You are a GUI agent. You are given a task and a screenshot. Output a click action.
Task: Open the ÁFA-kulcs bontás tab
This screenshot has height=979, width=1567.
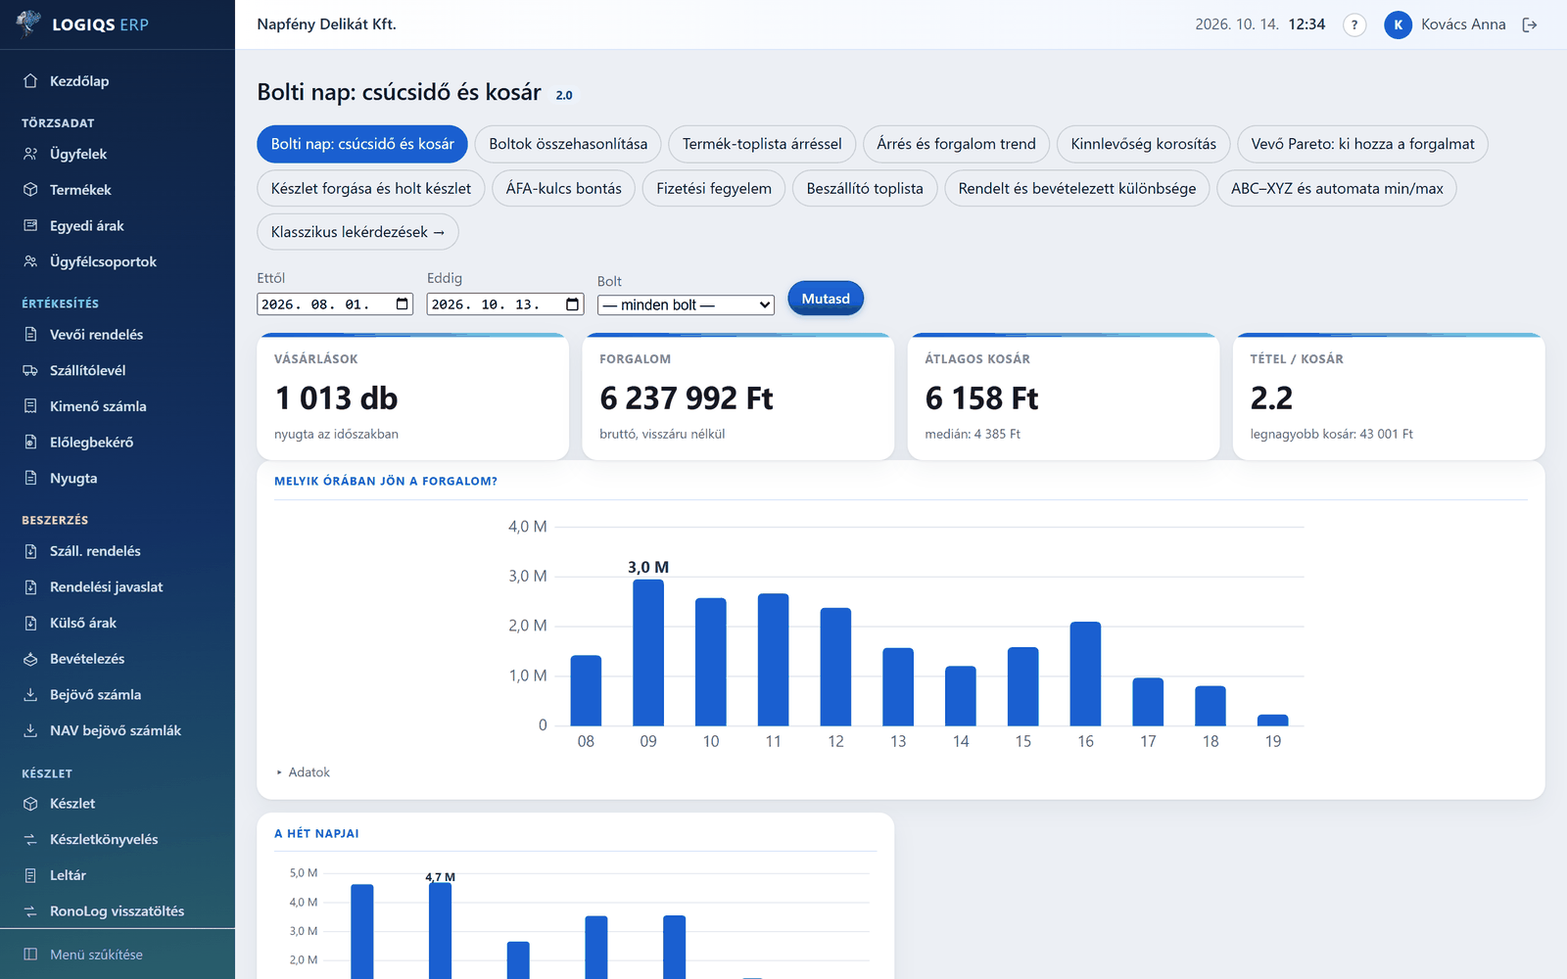click(x=564, y=188)
